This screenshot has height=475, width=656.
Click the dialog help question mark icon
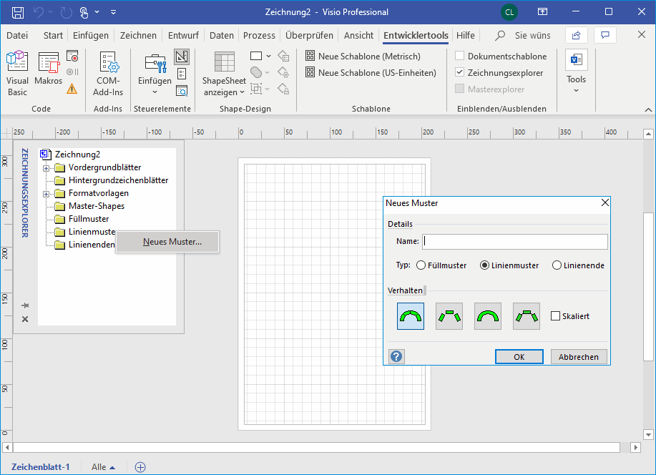pos(396,356)
